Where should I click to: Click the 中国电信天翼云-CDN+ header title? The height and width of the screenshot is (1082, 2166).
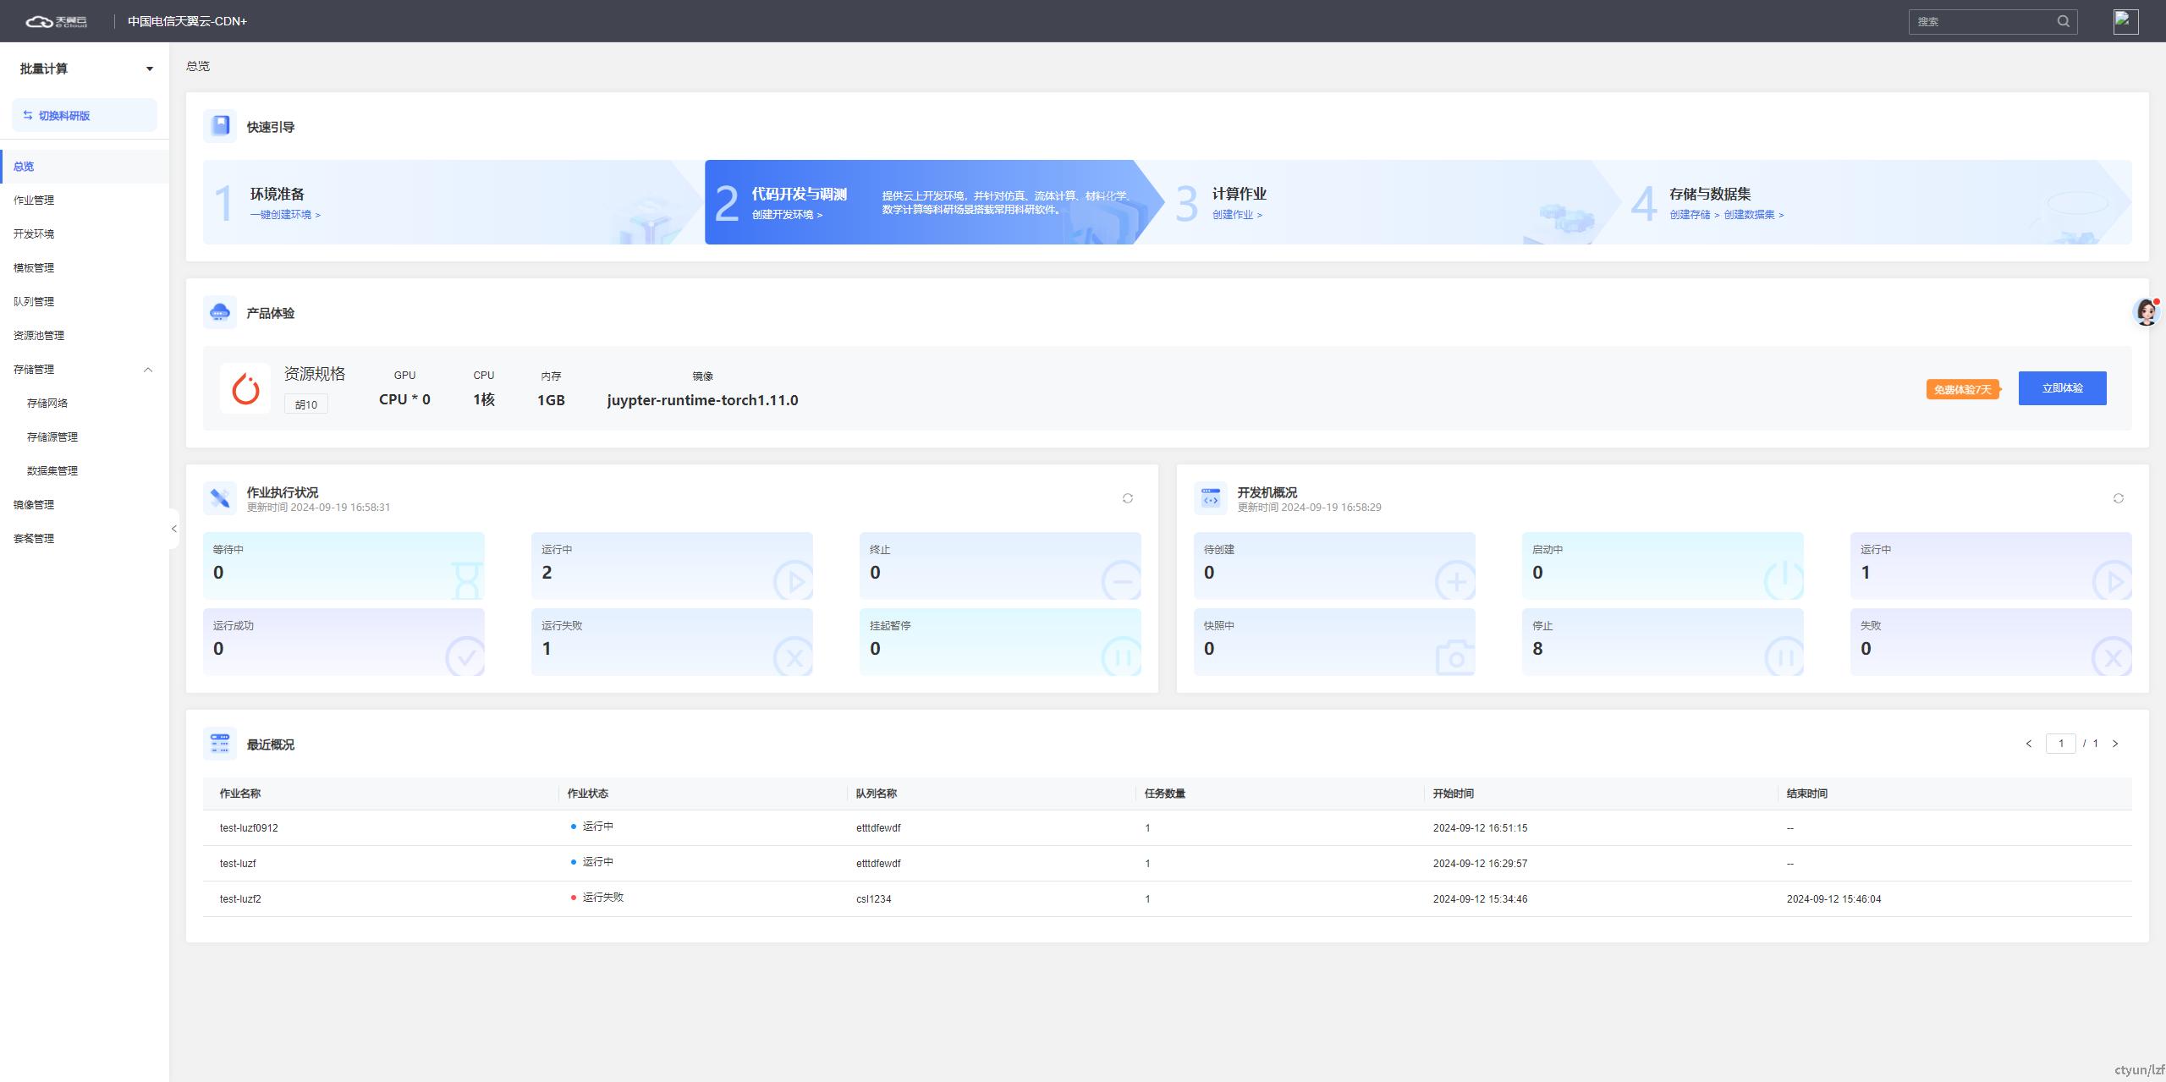[x=187, y=21]
